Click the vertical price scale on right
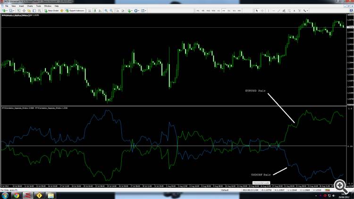Image resolution: width=354 pixels, height=199 pixels. click(x=350, y=60)
